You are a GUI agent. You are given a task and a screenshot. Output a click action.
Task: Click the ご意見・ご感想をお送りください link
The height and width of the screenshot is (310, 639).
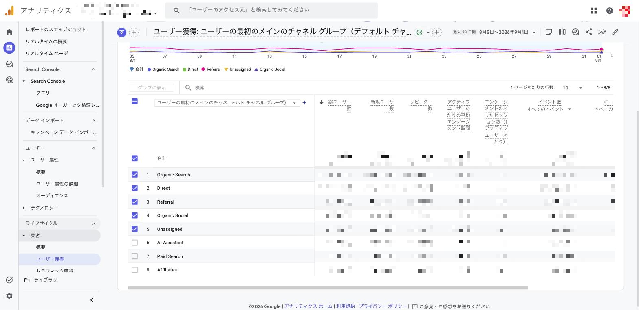click(x=454, y=306)
